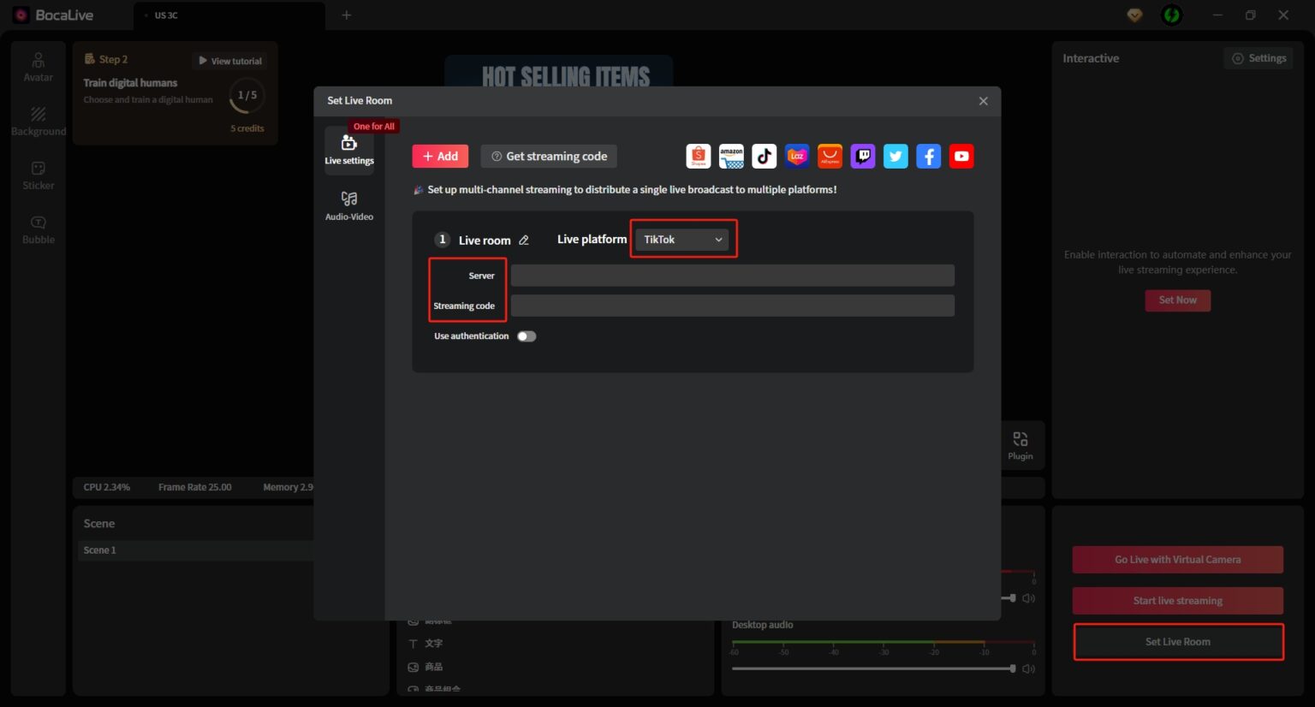Viewport: 1315px width, 707px height.
Task: Click the Get streaming code button
Action: coord(549,157)
